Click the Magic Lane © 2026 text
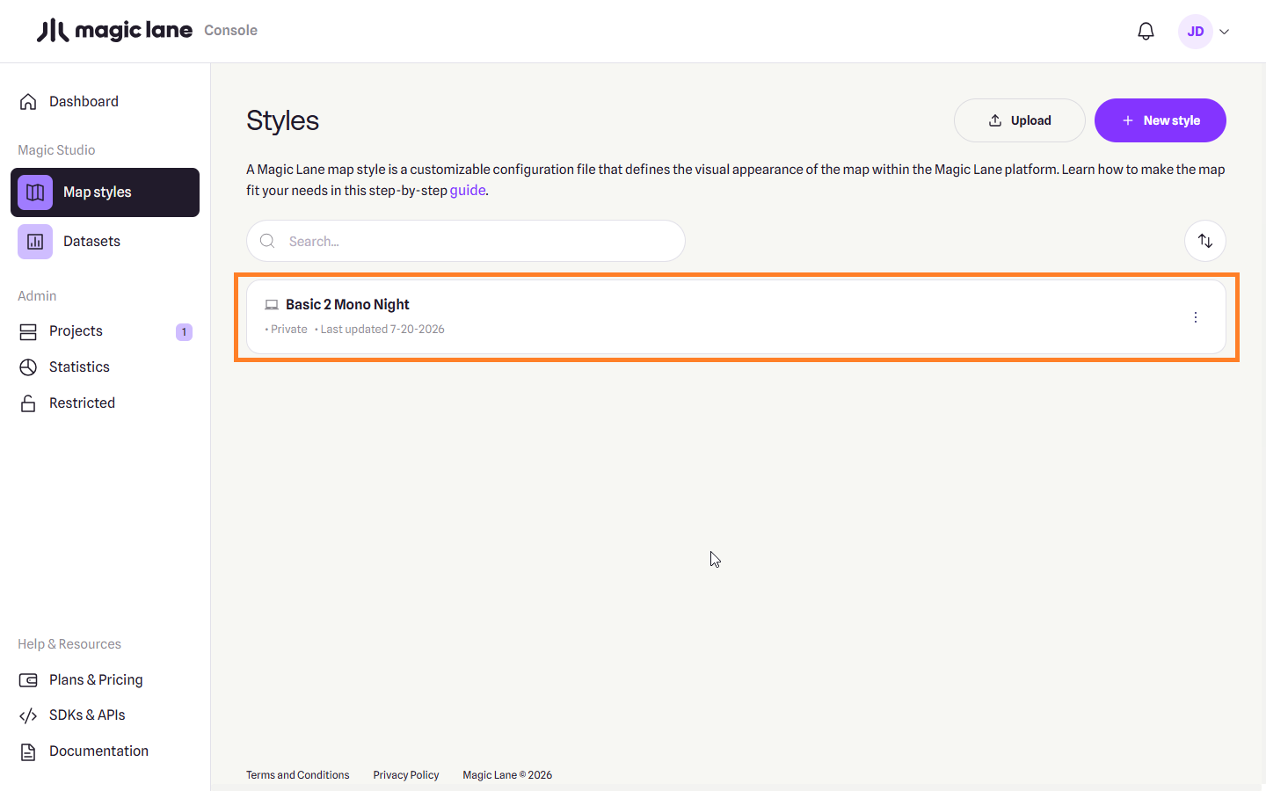The width and height of the screenshot is (1266, 791). (x=507, y=775)
